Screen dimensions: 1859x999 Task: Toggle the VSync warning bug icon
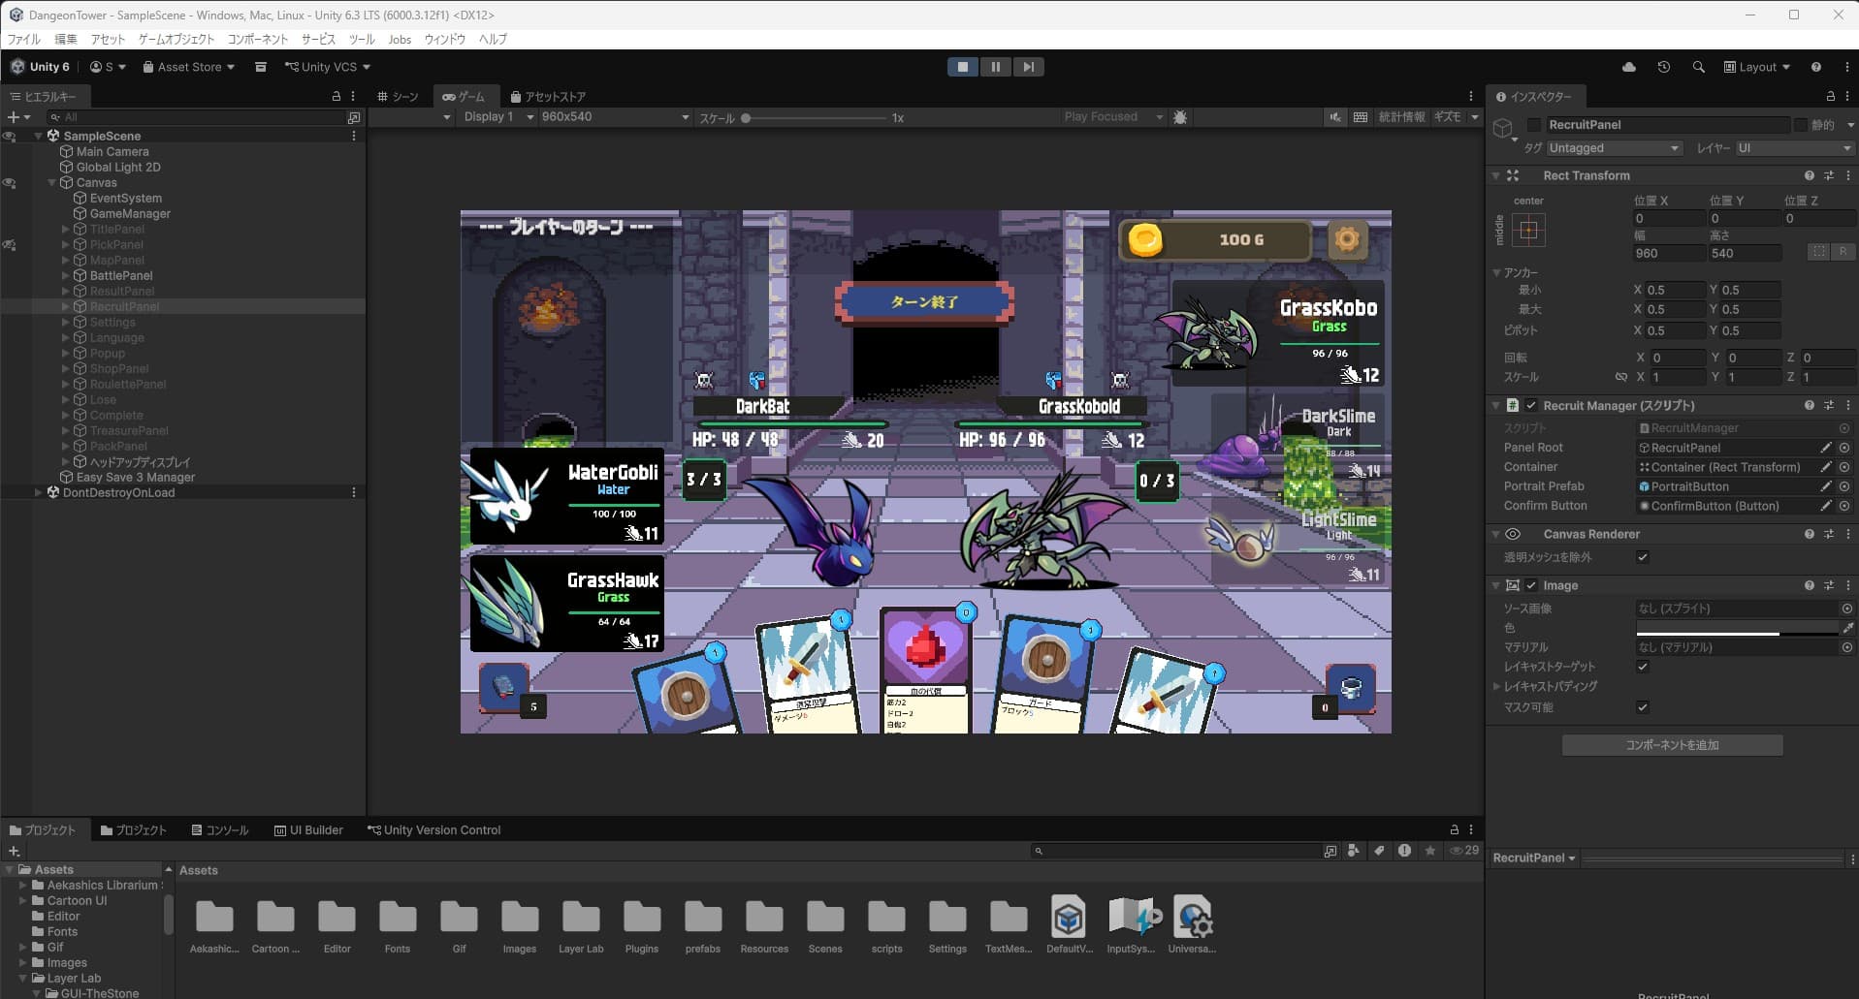tap(1180, 117)
